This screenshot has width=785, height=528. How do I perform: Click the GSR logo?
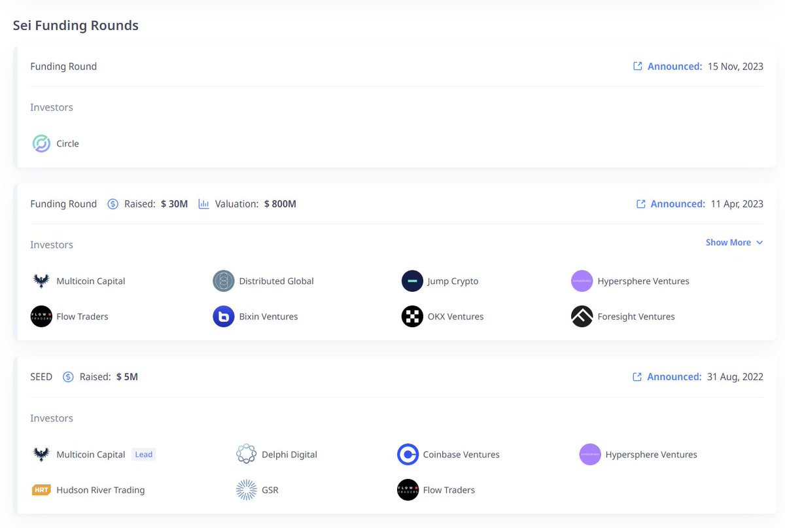click(246, 490)
